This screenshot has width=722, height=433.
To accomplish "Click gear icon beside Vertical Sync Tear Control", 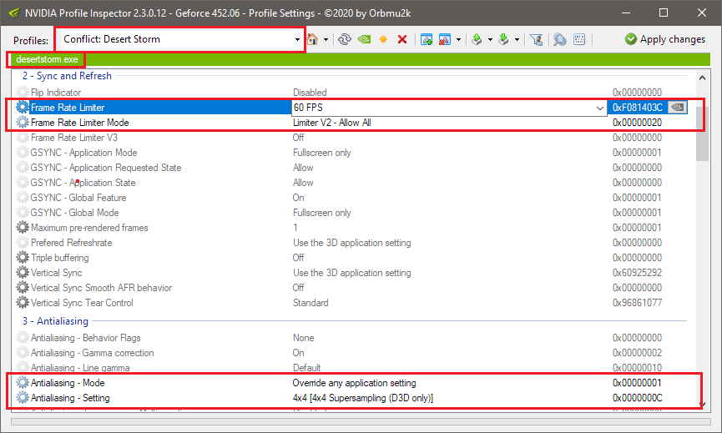I will 22,302.
